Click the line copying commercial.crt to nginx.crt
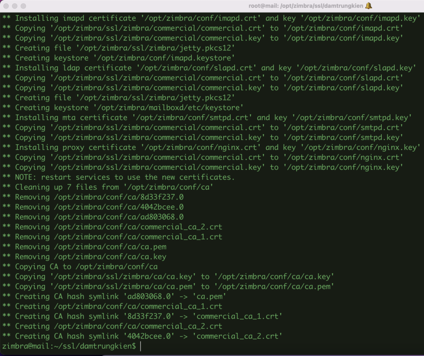 (x=203, y=157)
